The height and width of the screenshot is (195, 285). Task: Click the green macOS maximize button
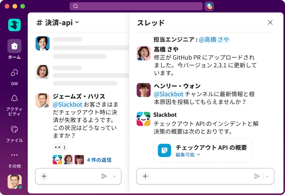click(23, 6)
